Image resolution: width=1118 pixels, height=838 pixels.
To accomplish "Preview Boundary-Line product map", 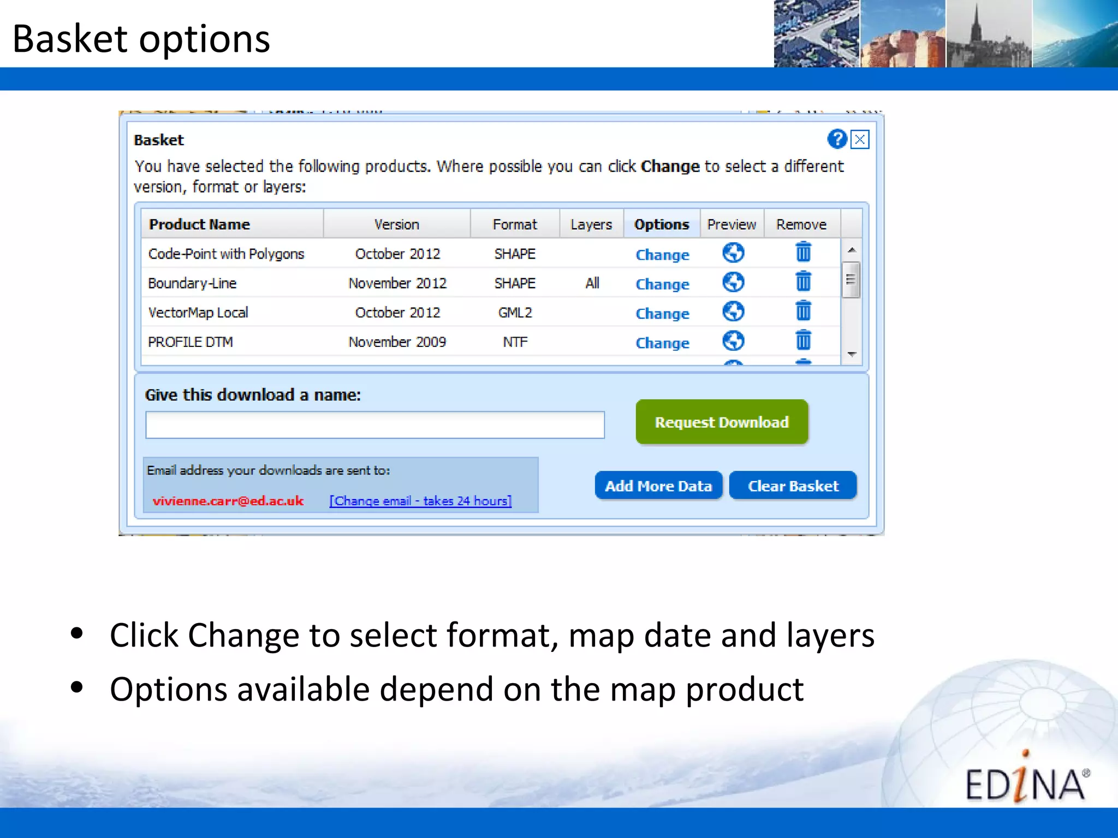I will (733, 282).
